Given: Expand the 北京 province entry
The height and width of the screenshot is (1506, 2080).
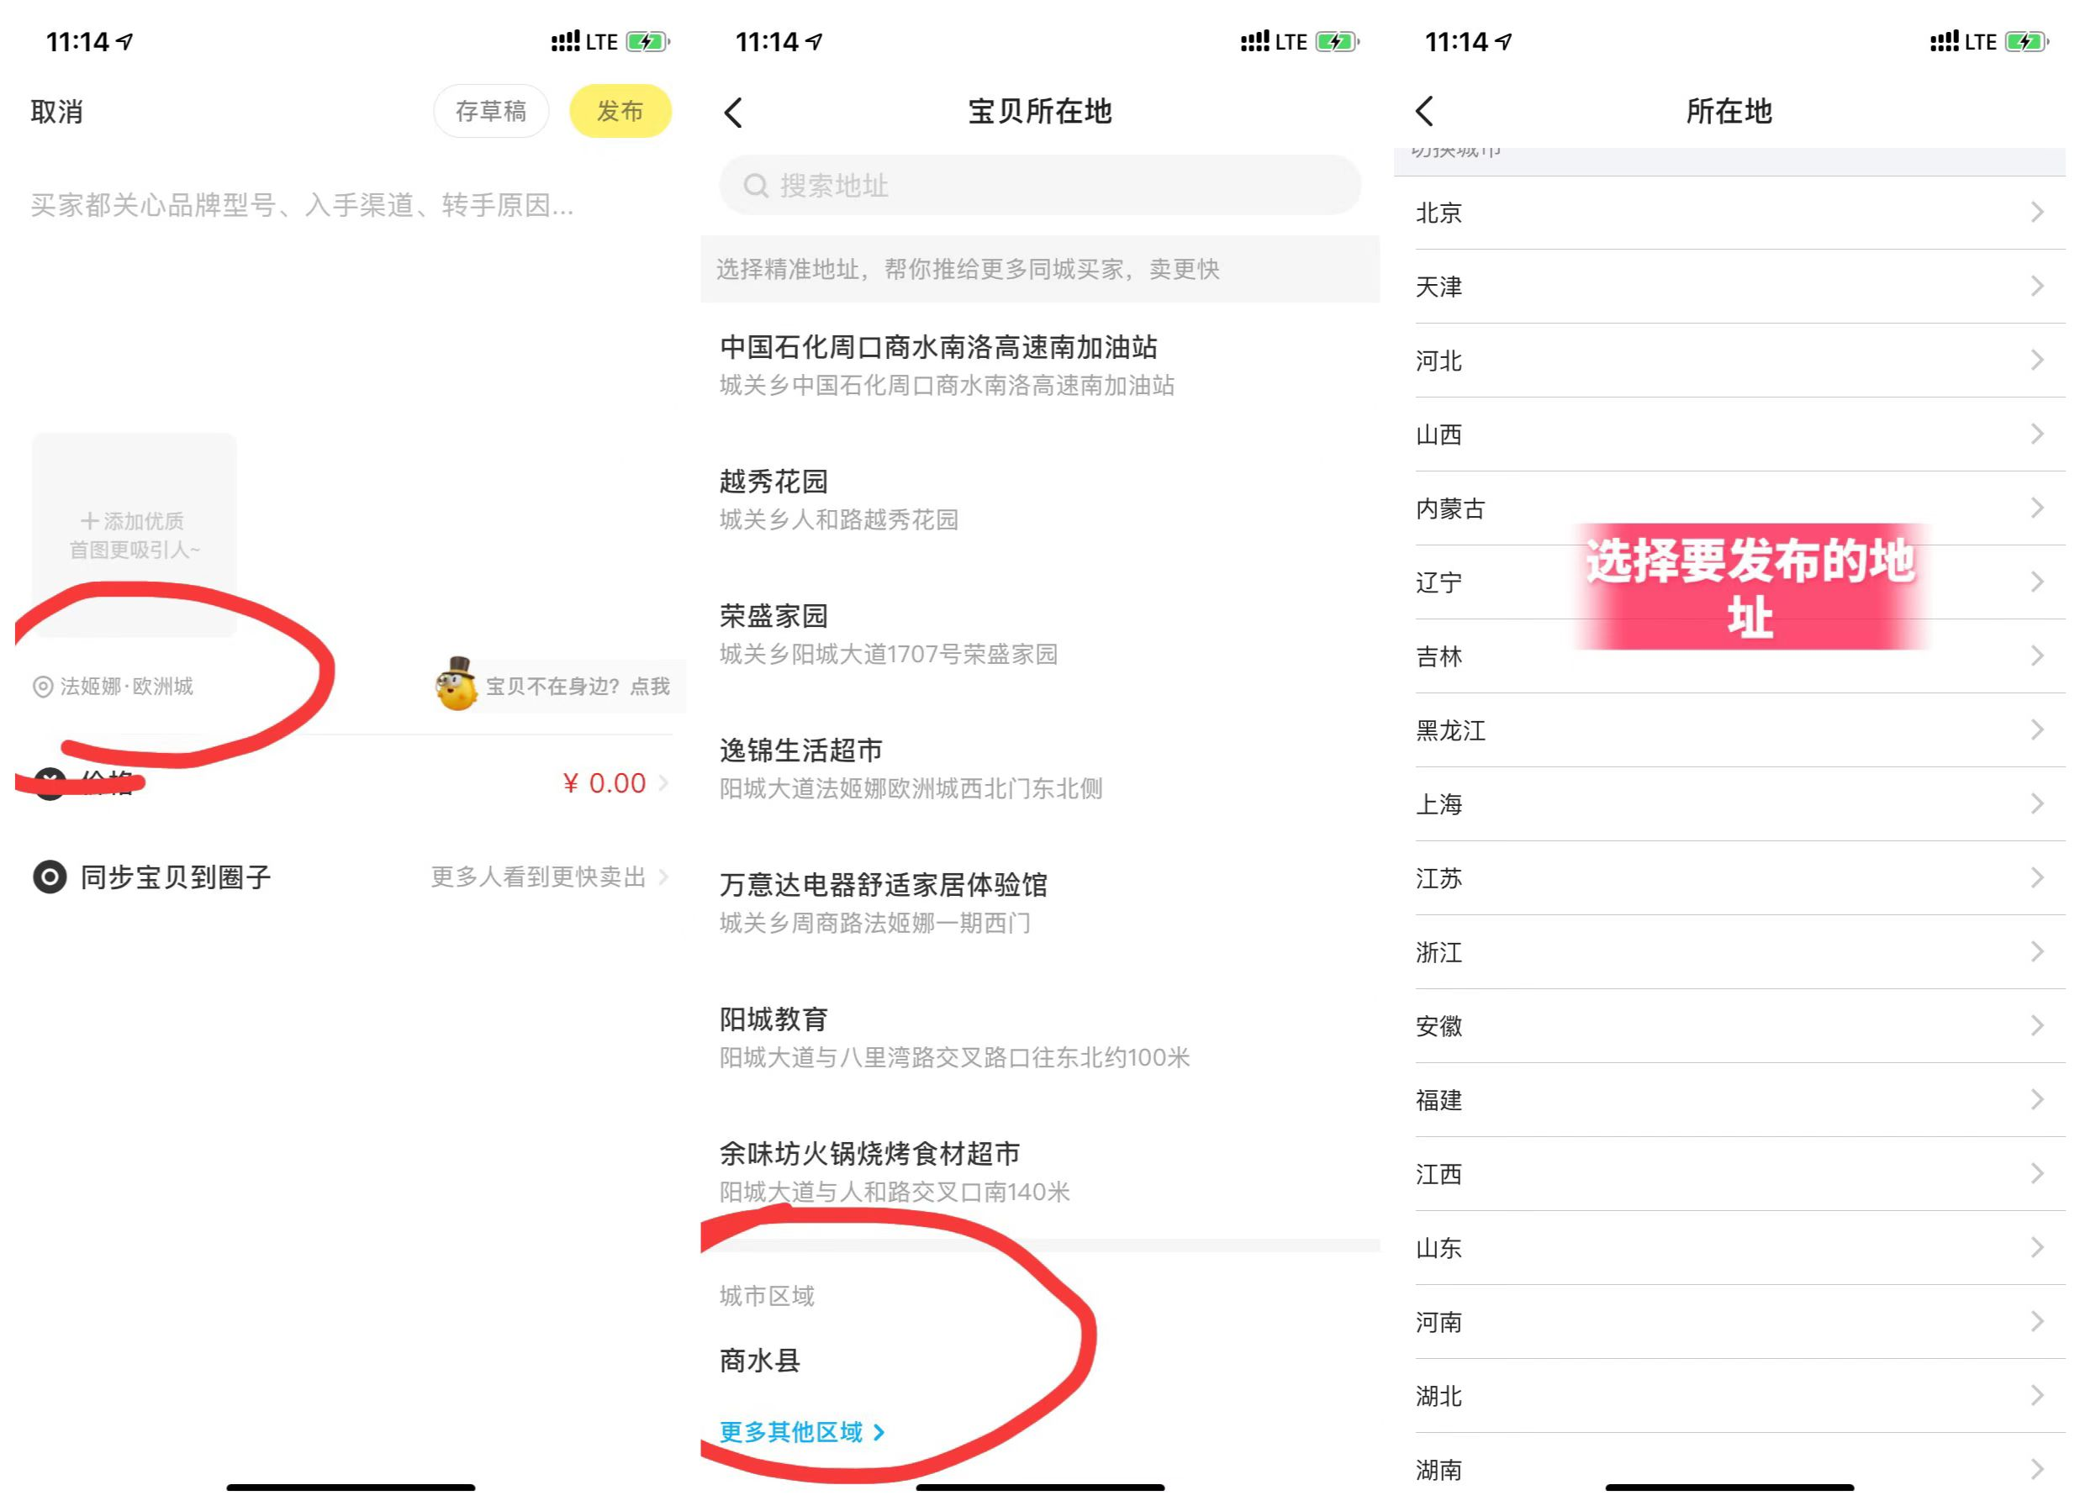Looking at the screenshot, I should point(2037,213).
